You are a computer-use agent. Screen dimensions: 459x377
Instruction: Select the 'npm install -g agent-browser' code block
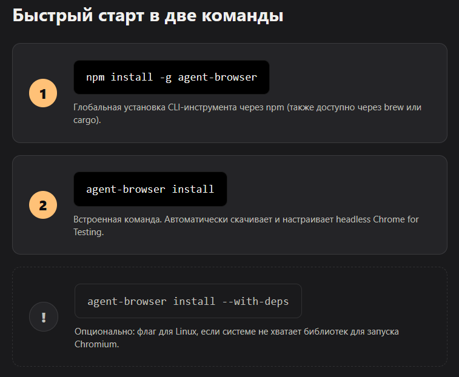[x=172, y=77]
